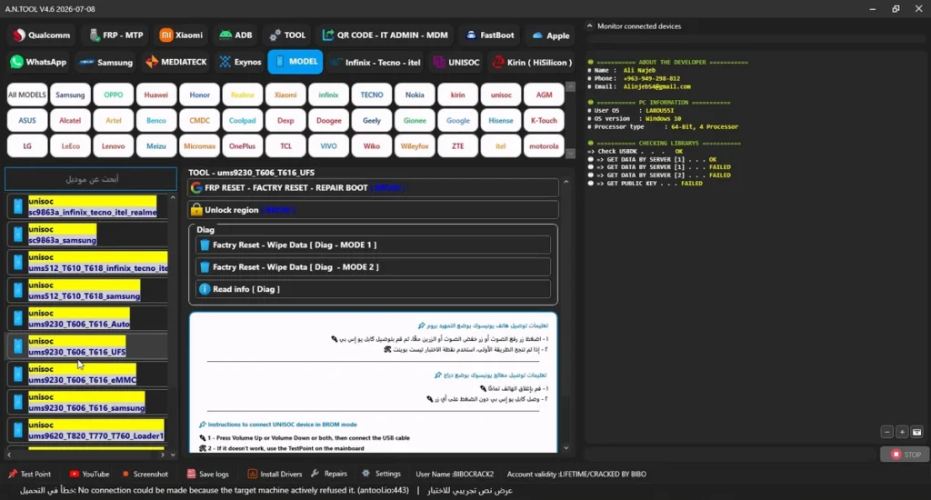Switch to the FastBoot tab
931x500 pixels.
490,35
